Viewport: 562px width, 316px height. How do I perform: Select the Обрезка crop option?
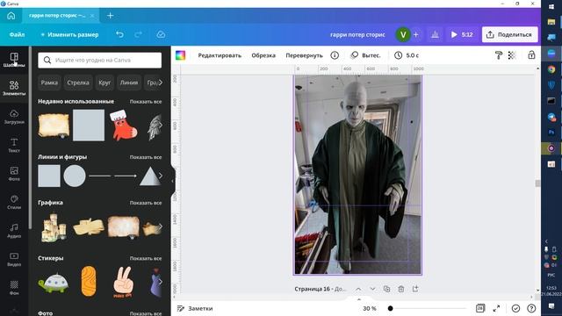(x=263, y=55)
